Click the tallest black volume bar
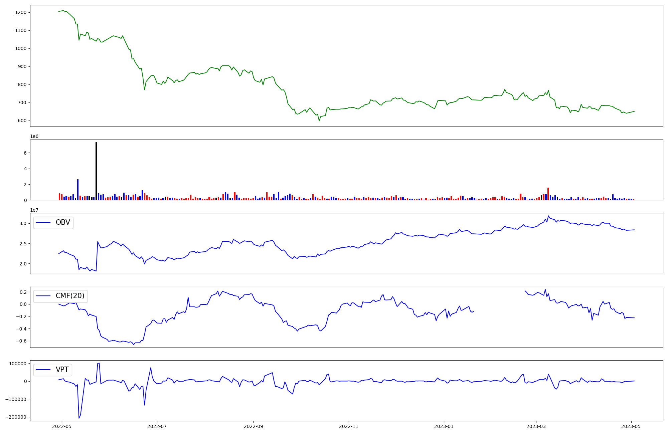The width and height of the screenshot is (668, 434). pos(96,171)
